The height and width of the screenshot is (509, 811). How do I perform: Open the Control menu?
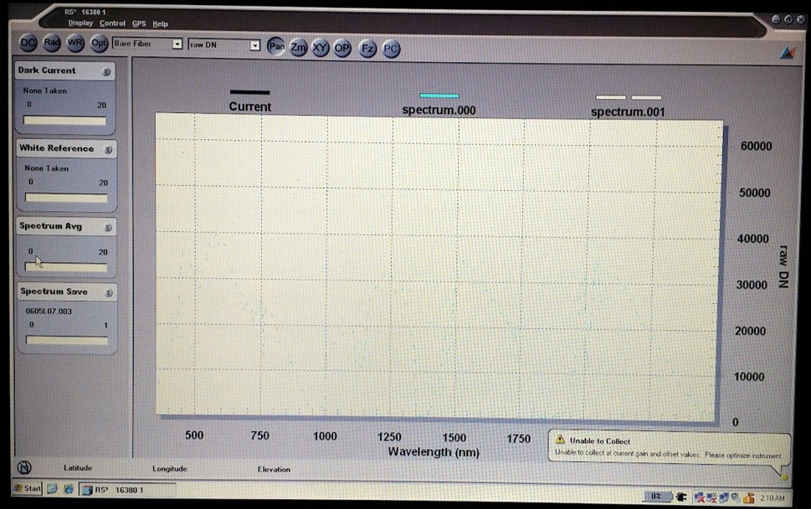[112, 23]
